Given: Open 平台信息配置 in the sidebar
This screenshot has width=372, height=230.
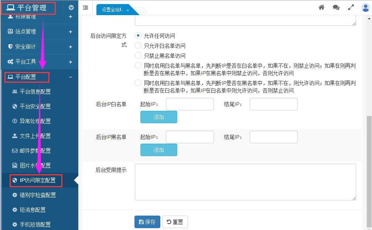Looking at the screenshot, I should click(35, 92).
